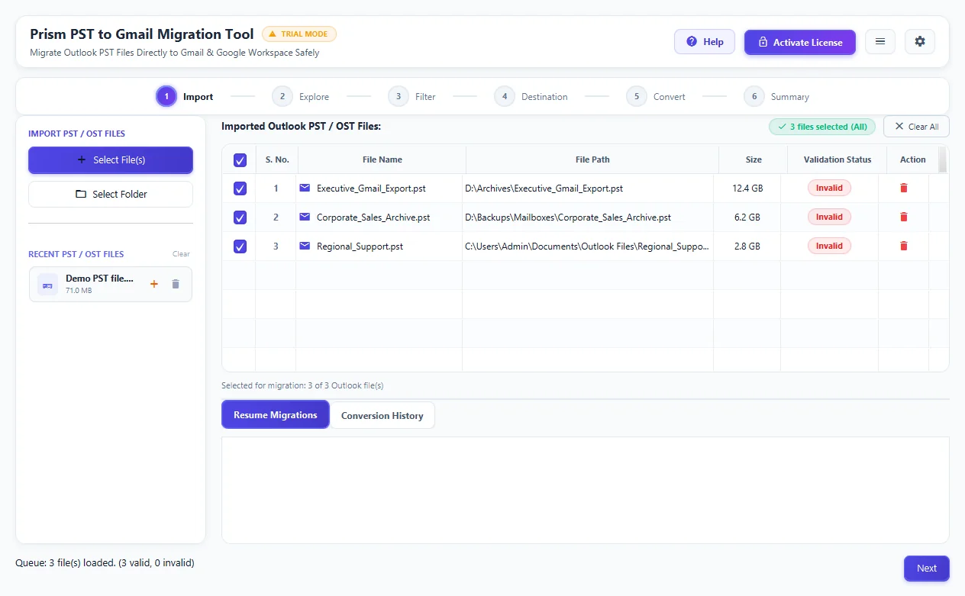
Task: Go to step 6 Summary
Action: click(776, 97)
